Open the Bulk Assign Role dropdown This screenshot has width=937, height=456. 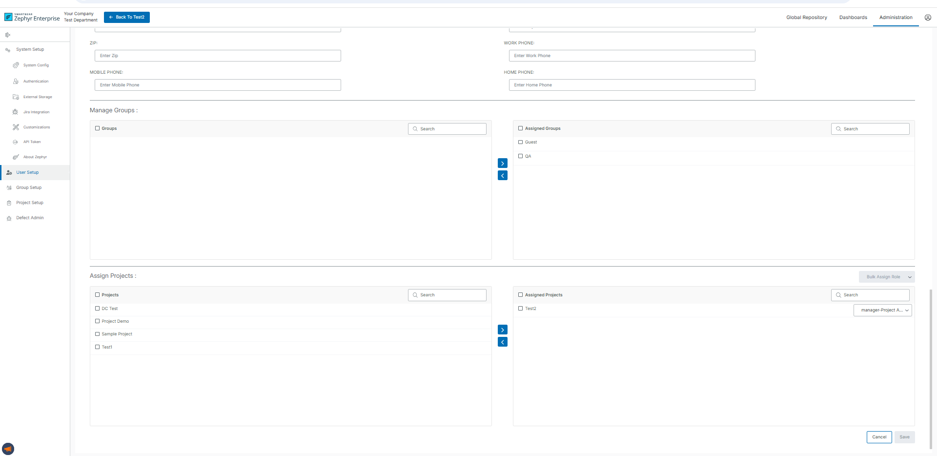[886, 277]
